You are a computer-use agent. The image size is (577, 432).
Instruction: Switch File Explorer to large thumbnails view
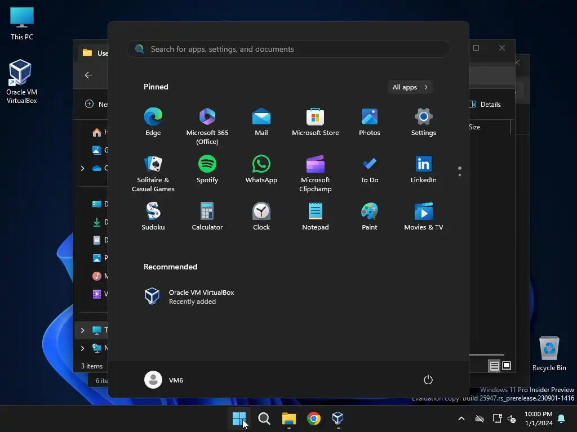[x=507, y=366]
